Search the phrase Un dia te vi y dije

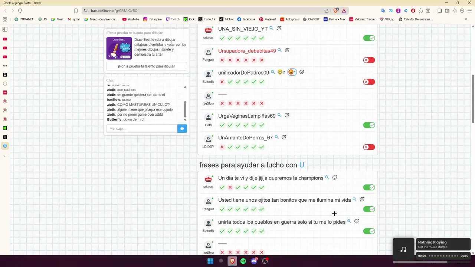click(327, 178)
